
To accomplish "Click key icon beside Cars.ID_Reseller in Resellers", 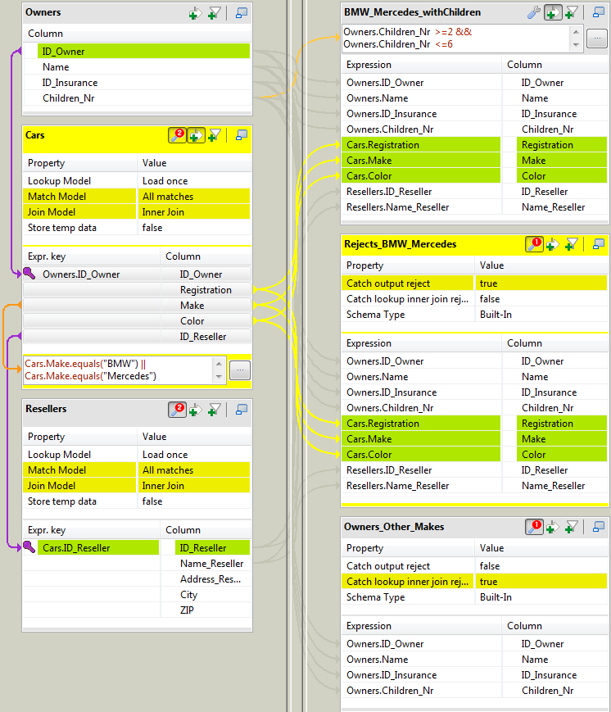I will point(29,547).
